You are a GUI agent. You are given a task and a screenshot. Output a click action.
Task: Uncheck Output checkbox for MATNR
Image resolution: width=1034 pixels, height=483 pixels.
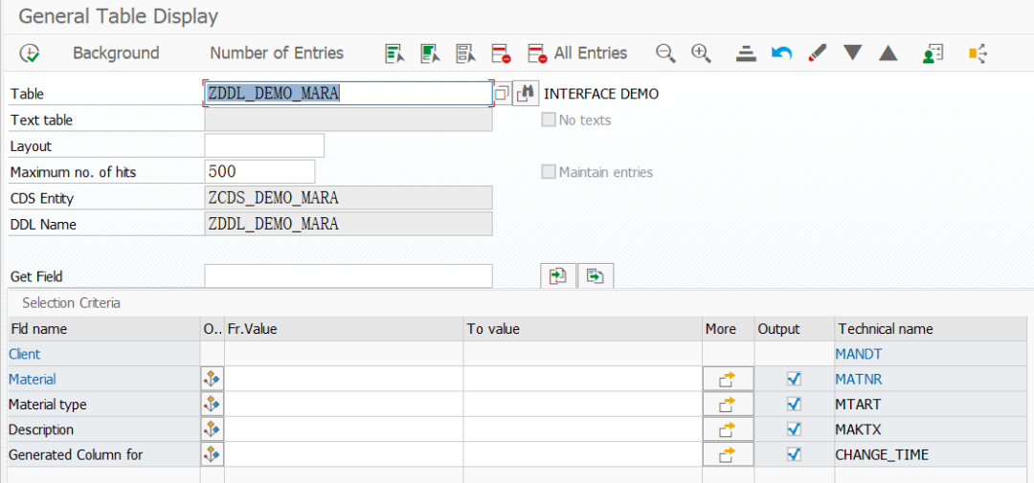click(x=794, y=379)
